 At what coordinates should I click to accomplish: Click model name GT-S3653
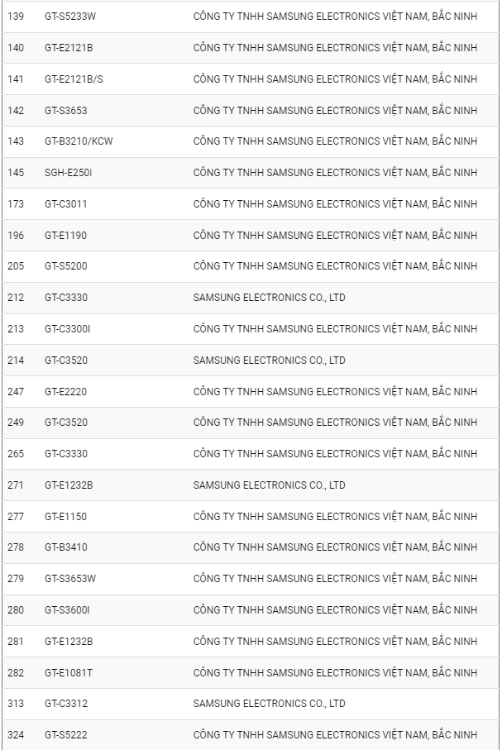(x=66, y=111)
